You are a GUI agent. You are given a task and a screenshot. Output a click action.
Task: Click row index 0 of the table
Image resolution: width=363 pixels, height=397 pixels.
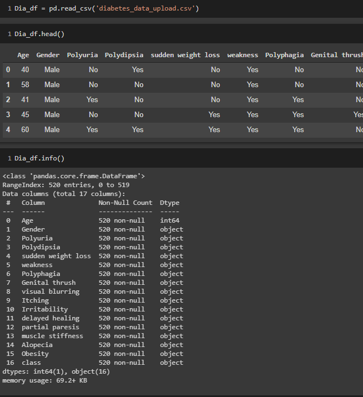pyautogui.click(x=8, y=69)
